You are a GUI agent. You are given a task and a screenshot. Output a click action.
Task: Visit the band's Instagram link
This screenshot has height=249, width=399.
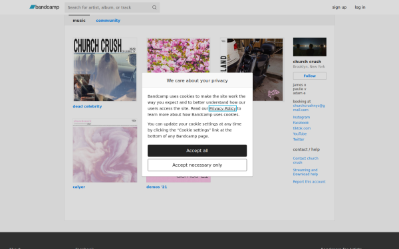tap(301, 117)
